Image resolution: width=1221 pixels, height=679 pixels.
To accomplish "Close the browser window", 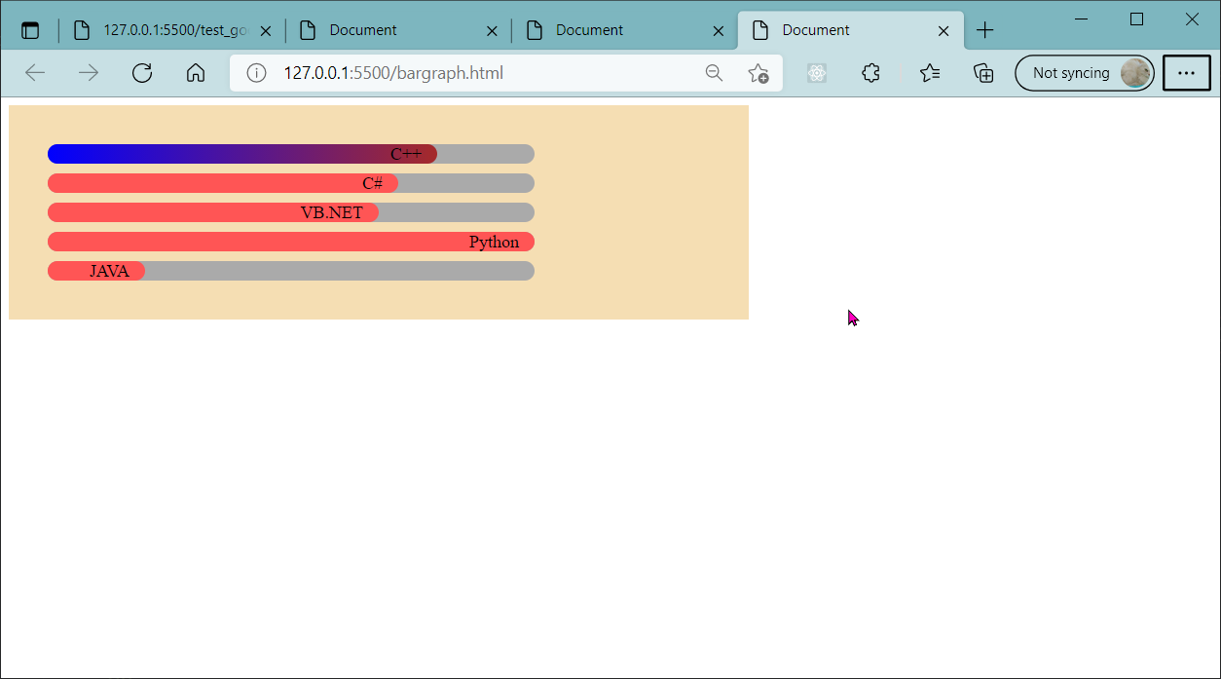I will coord(1192,19).
